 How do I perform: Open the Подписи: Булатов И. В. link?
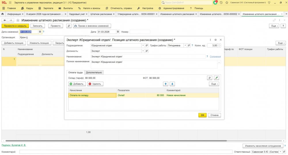(x=14, y=145)
